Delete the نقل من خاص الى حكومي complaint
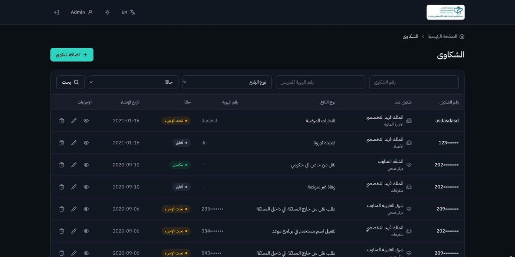 (61, 165)
